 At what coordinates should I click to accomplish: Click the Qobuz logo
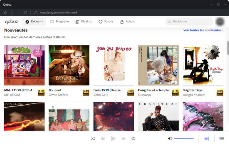11,22
